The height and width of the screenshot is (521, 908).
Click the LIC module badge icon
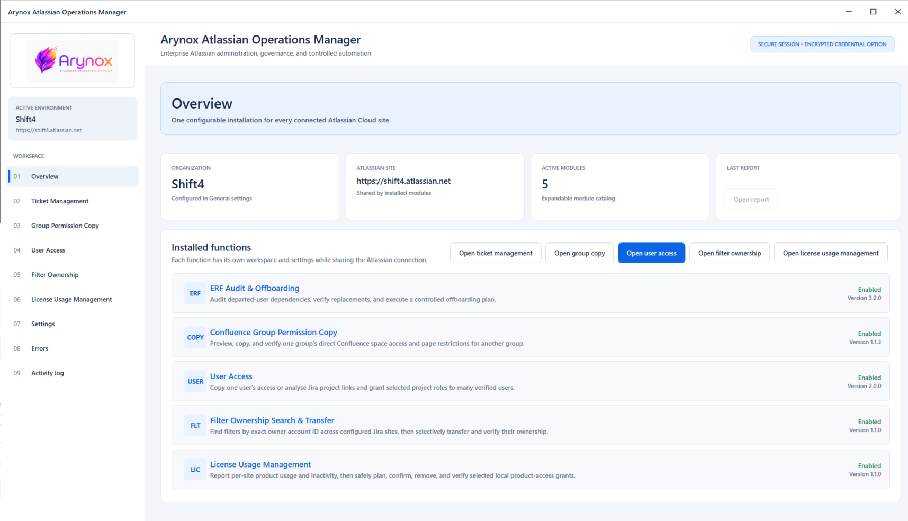[195, 469]
